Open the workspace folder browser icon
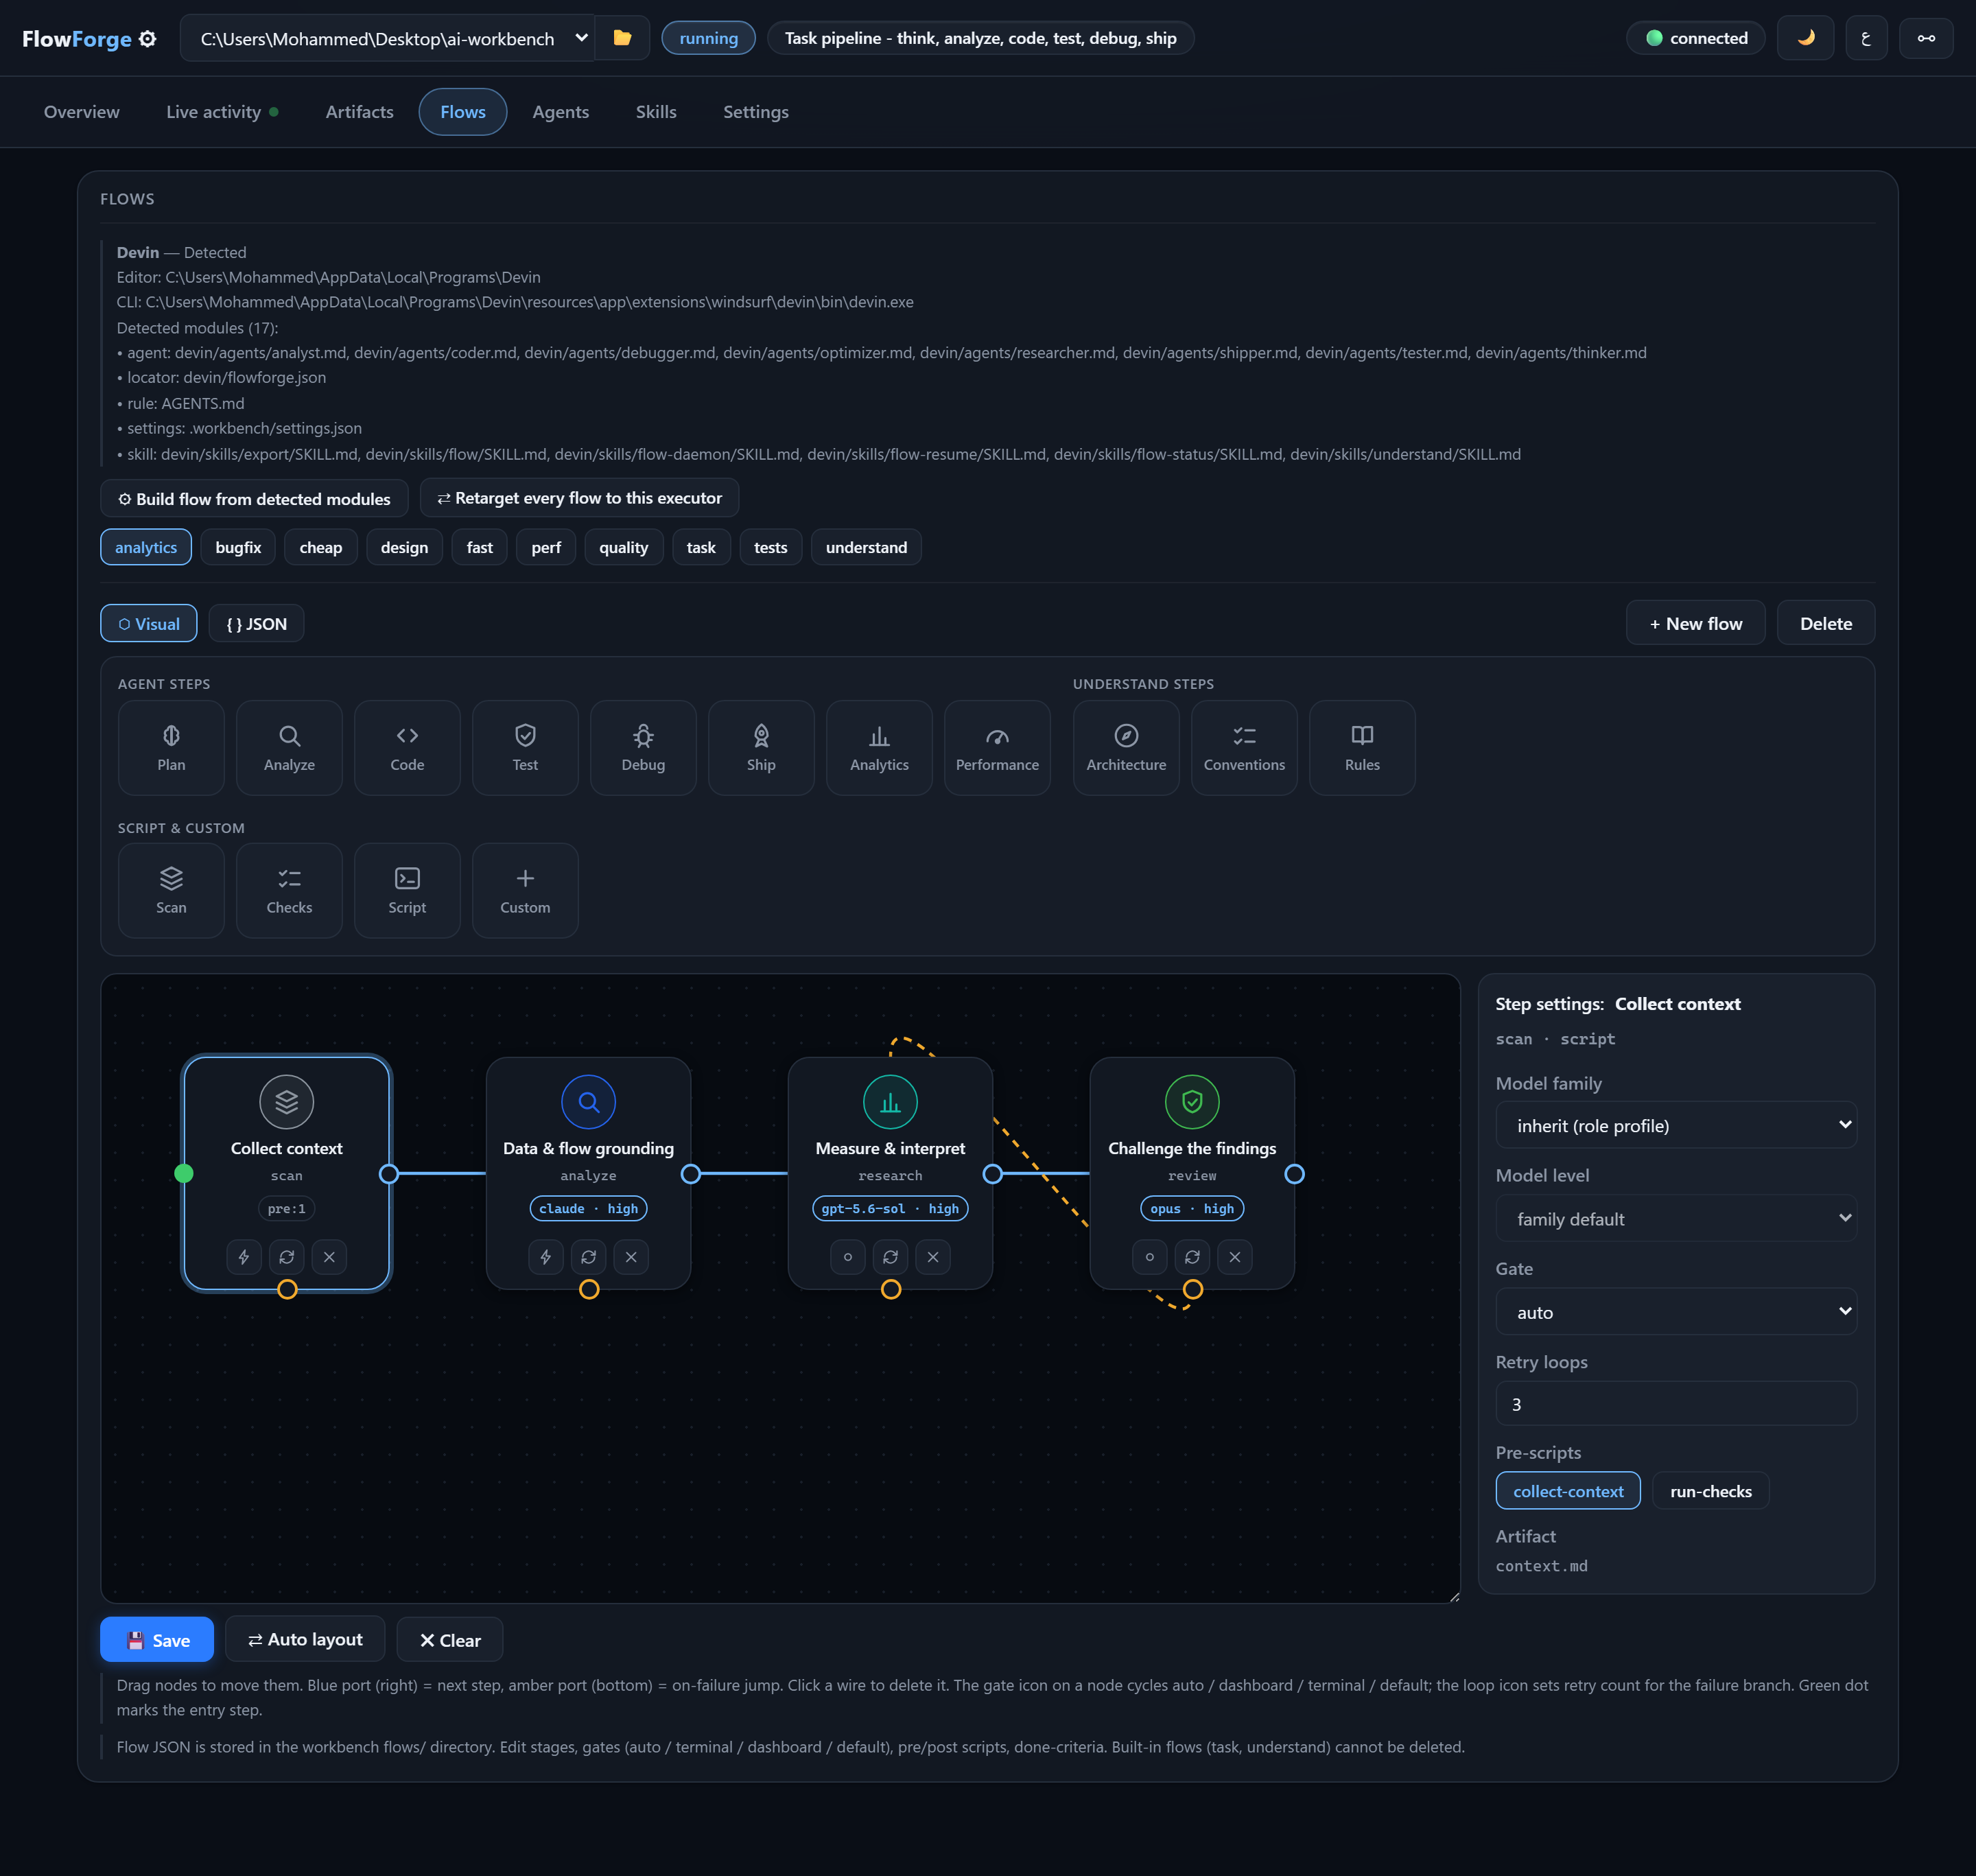Image resolution: width=1976 pixels, height=1876 pixels. [x=622, y=38]
